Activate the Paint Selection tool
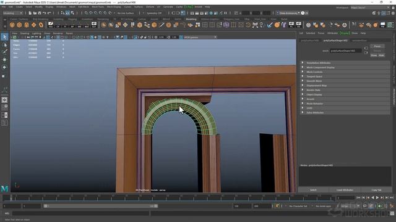This screenshot has height=222, width=396. pyautogui.click(x=4, y=52)
